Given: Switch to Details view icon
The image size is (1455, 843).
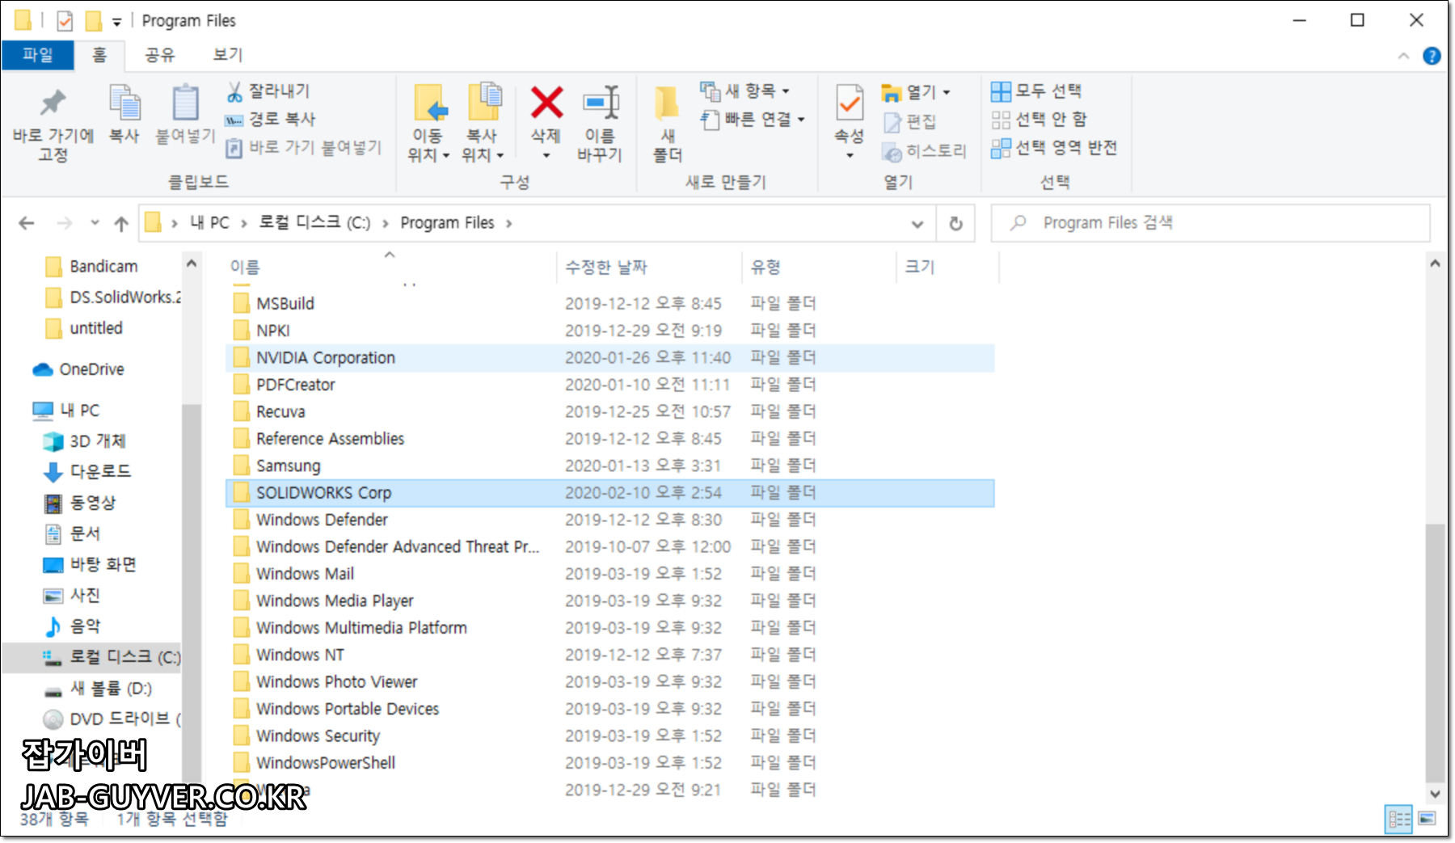Looking at the screenshot, I should [1398, 819].
